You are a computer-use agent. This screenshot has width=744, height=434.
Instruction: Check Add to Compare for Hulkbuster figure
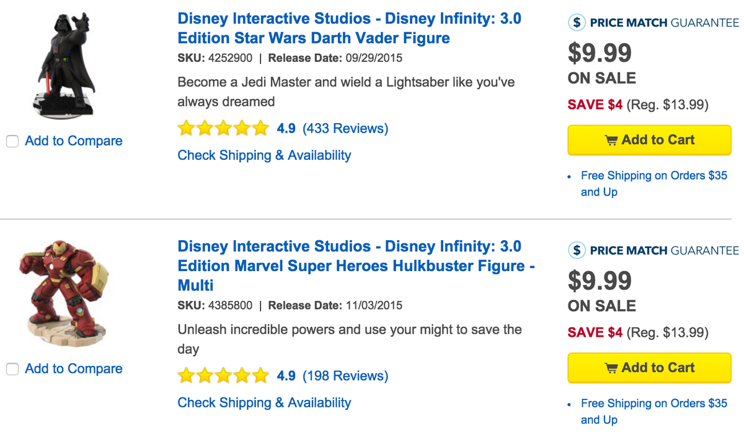(12, 370)
